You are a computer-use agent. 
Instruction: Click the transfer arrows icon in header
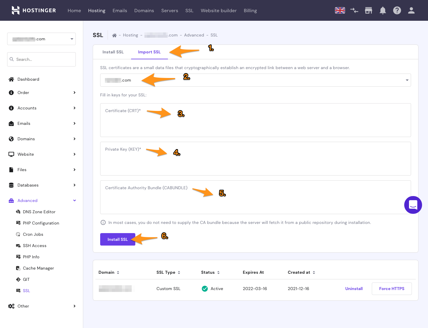click(x=354, y=11)
